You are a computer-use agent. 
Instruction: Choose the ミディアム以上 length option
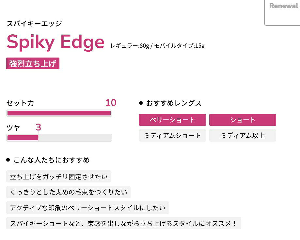tap(243, 135)
